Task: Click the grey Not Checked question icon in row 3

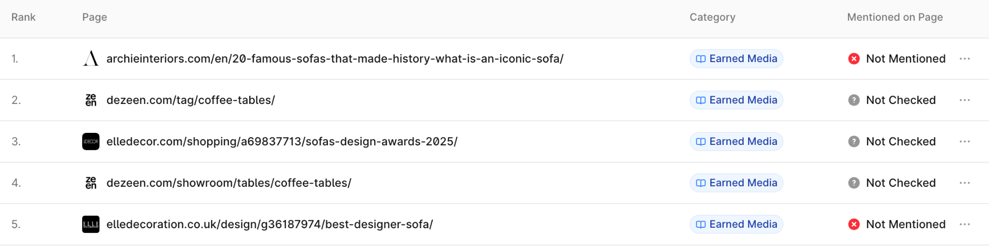Action: [854, 142]
